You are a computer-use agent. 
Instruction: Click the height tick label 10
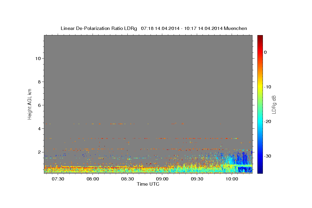point(39,58)
